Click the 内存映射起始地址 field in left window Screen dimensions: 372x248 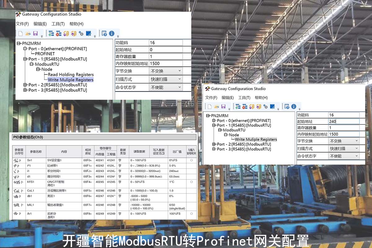pyautogui.click(x=166, y=64)
